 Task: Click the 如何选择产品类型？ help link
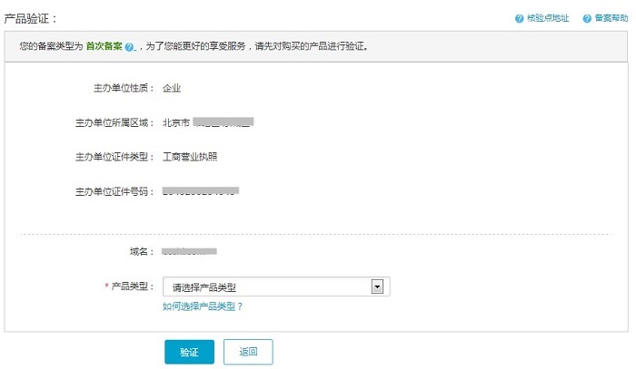(x=203, y=306)
